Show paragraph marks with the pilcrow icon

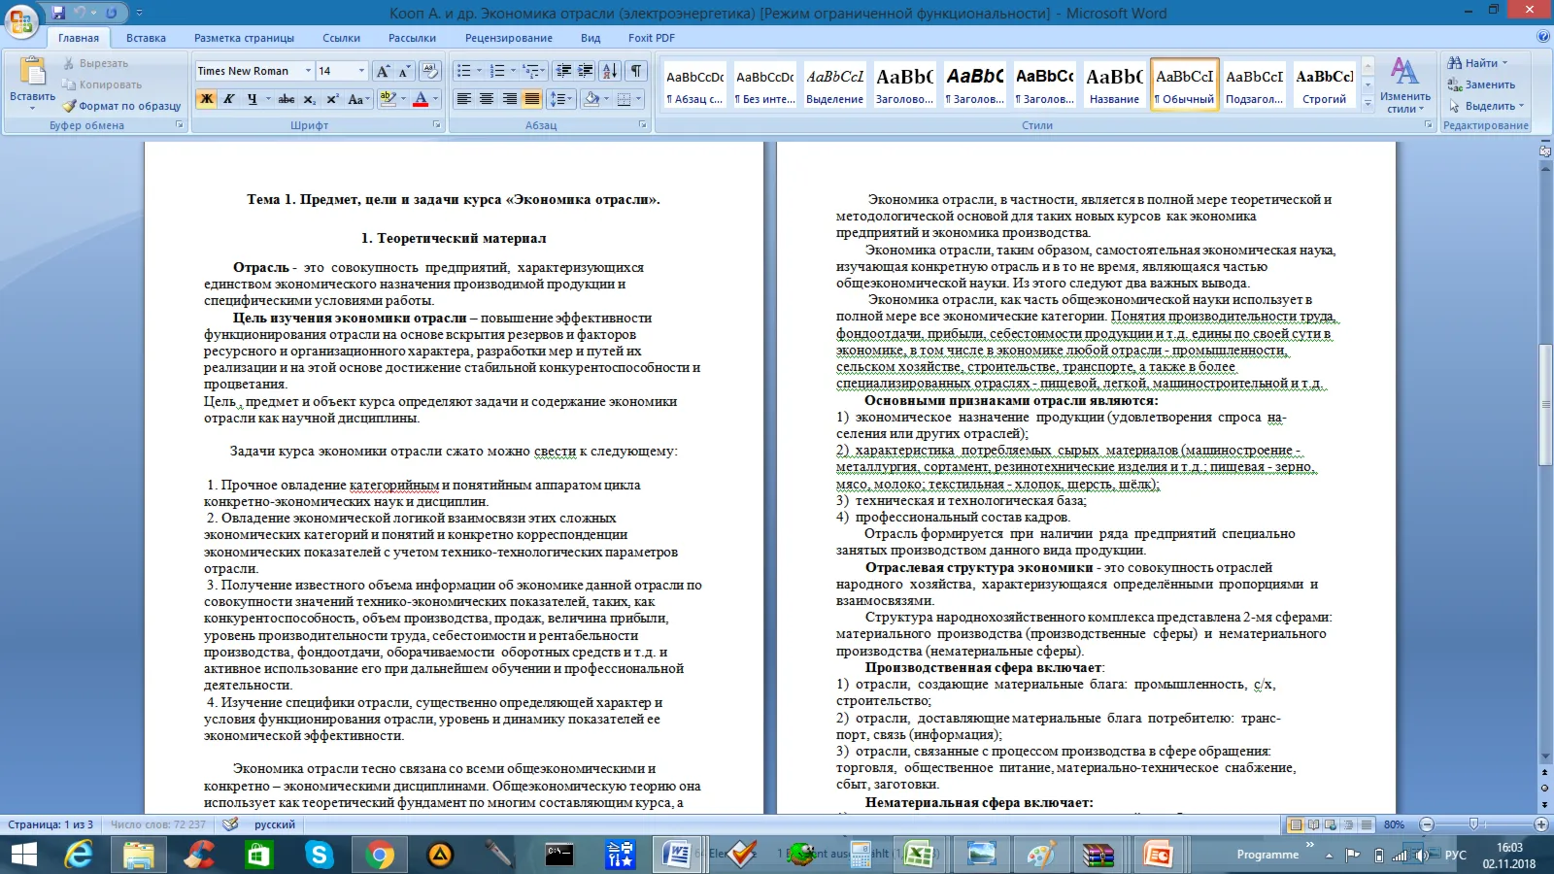[x=636, y=71]
